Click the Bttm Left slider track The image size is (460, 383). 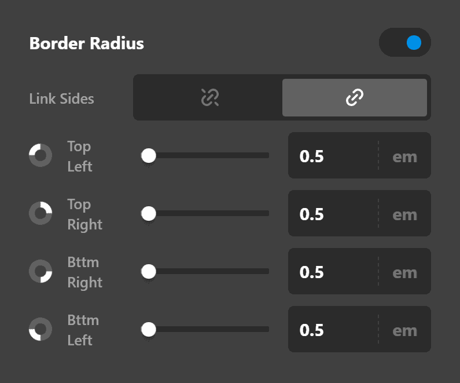click(x=205, y=329)
